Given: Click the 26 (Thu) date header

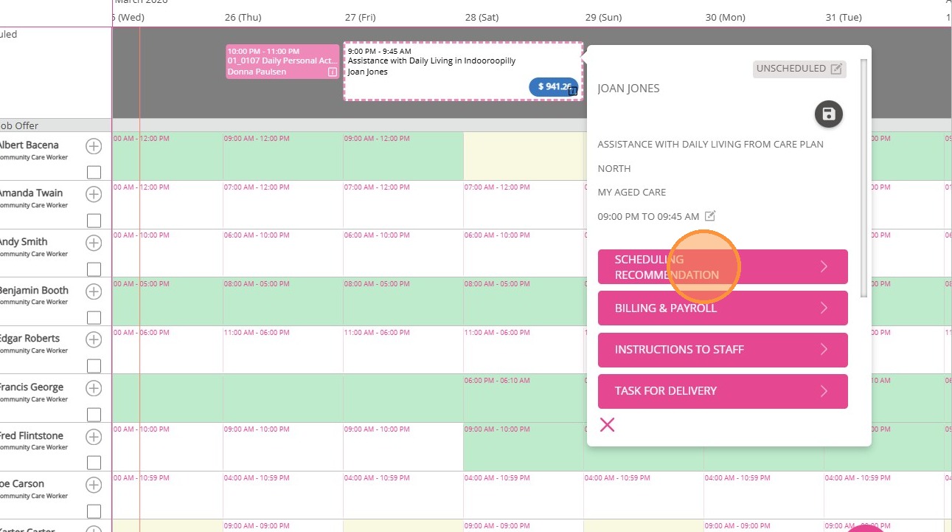Looking at the screenshot, I should coord(243,17).
